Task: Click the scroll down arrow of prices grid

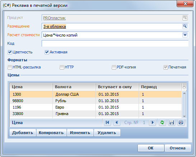Action: pyautogui.click(x=184, y=116)
